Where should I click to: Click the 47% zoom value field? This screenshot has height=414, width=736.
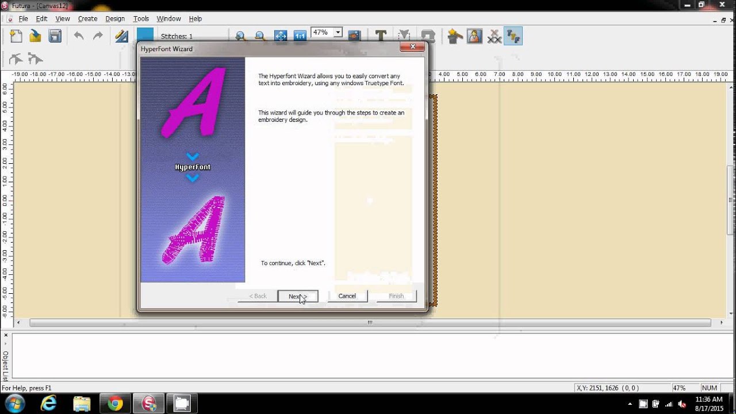pos(322,33)
